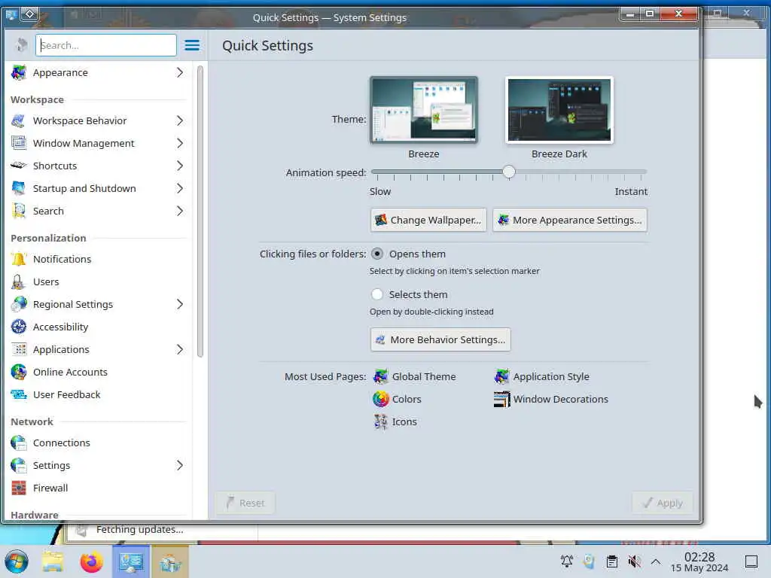The height and width of the screenshot is (578, 771).
Task: Click the Application Style icon
Action: pos(501,376)
